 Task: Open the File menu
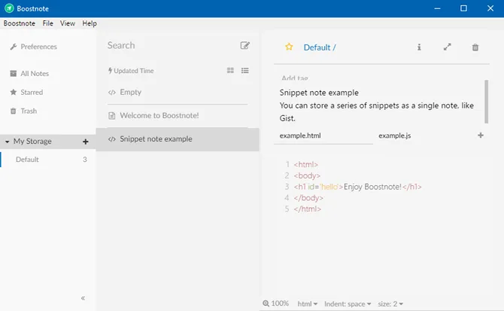click(x=47, y=23)
